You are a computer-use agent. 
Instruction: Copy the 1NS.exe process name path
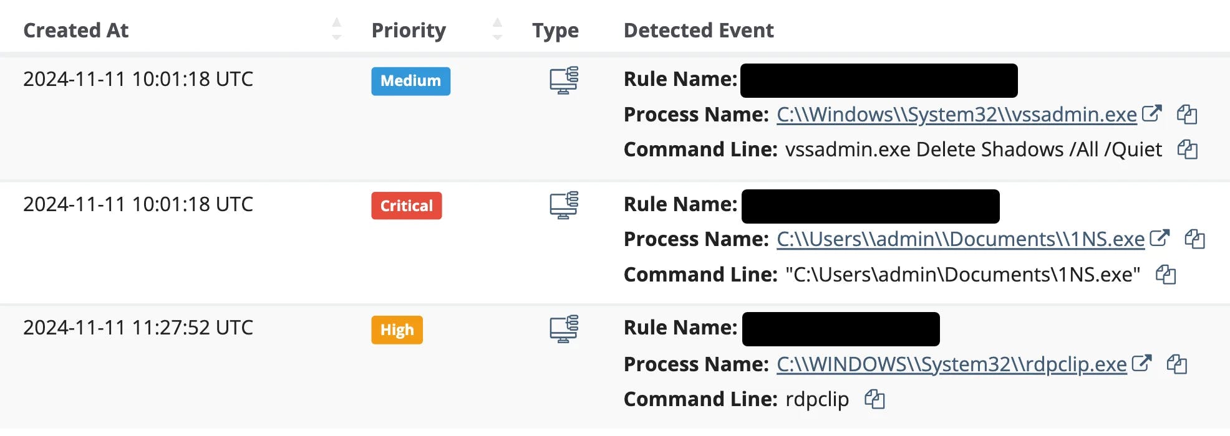click(x=1194, y=239)
